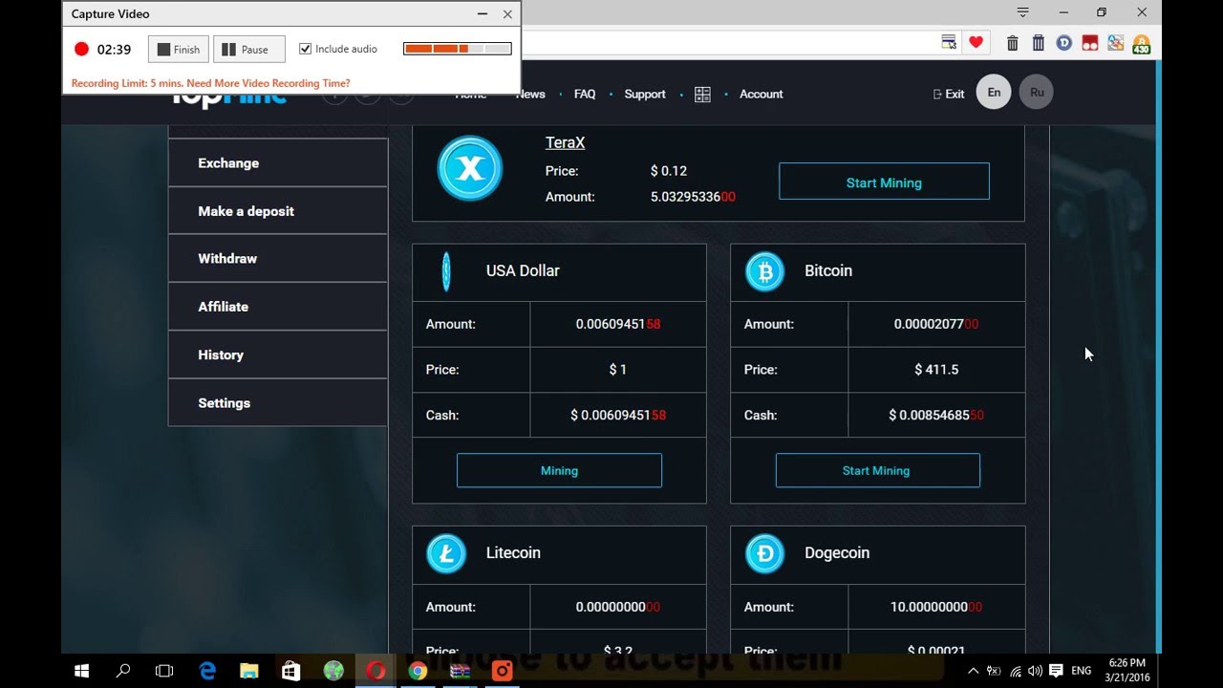1223x688 pixels.
Task: Open the grid menu icon in navigation
Action: (x=702, y=95)
